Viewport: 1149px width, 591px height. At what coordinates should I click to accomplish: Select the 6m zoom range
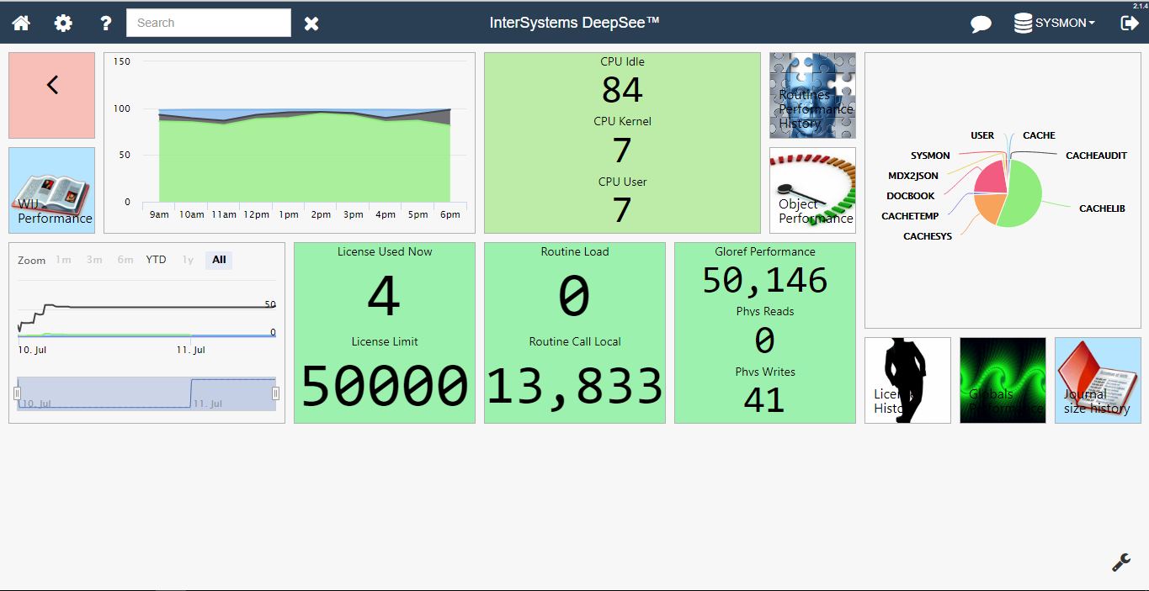125,260
